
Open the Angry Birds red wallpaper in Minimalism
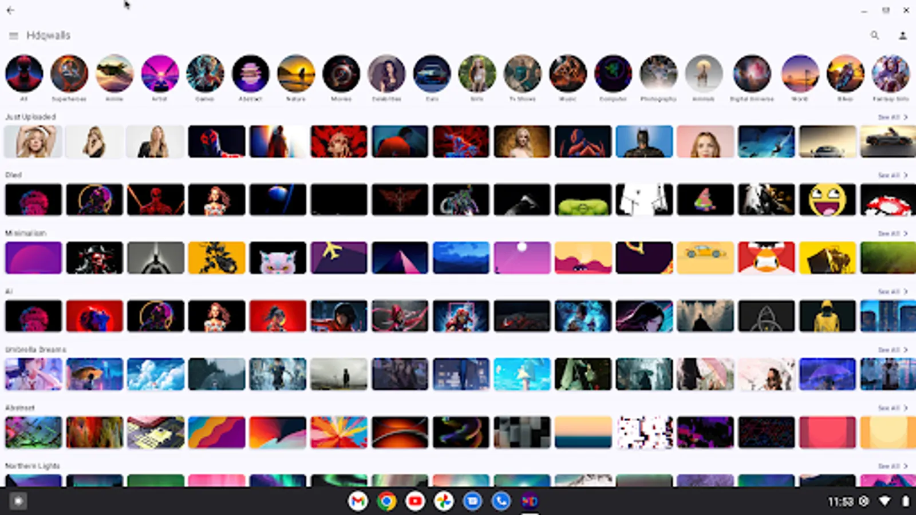click(766, 257)
